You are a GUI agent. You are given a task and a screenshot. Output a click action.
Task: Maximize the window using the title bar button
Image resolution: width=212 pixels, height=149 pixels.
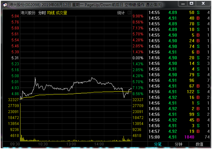(191, 3)
